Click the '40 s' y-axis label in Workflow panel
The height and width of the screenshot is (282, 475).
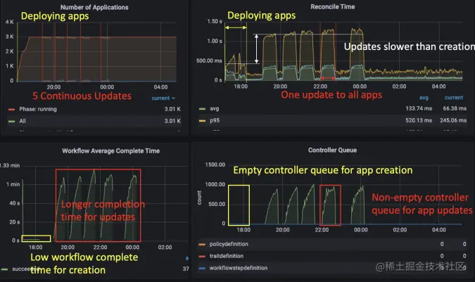coord(15,203)
